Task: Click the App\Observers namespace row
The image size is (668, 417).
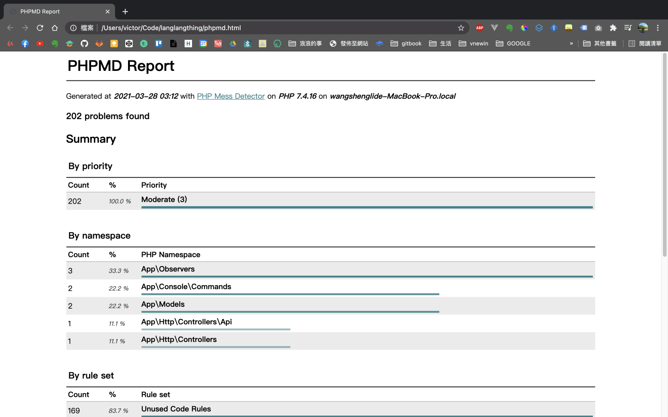Action: pyautogui.click(x=331, y=270)
